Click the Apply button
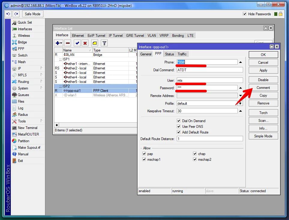Image resolution: width=289 pixels, height=220 pixels. coord(263,70)
